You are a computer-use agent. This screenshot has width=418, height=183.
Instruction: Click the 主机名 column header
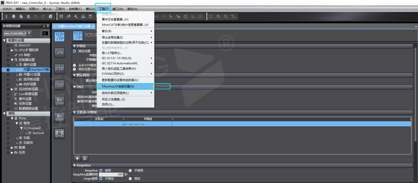click(x=99, y=119)
